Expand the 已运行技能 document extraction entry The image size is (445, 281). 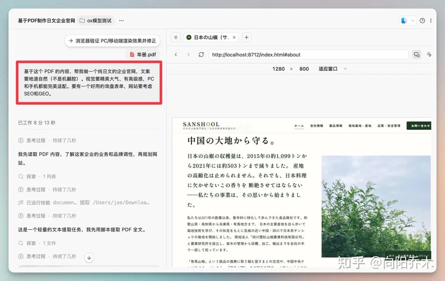click(x=84, y=202)
